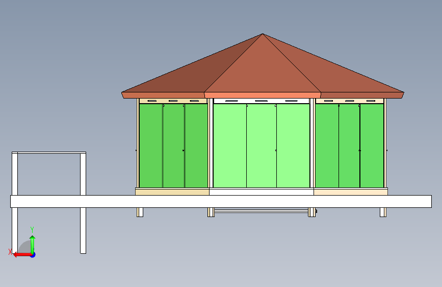
Task: Click the blue Z axis dot of triad
Action: (33, 255)
